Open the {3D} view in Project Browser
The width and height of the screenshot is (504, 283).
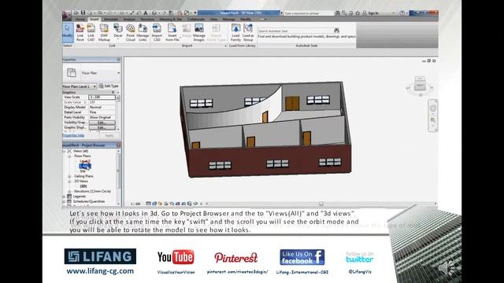point(83,186)
